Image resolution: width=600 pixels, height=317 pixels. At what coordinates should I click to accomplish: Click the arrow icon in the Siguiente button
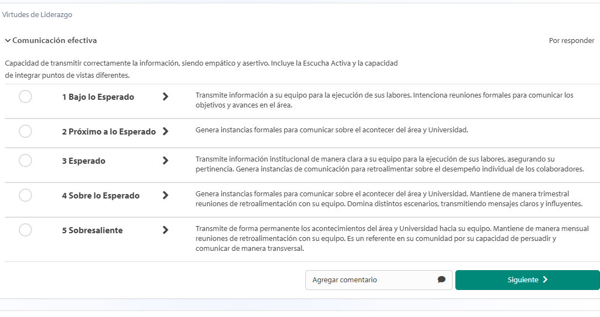pos(545,280)
